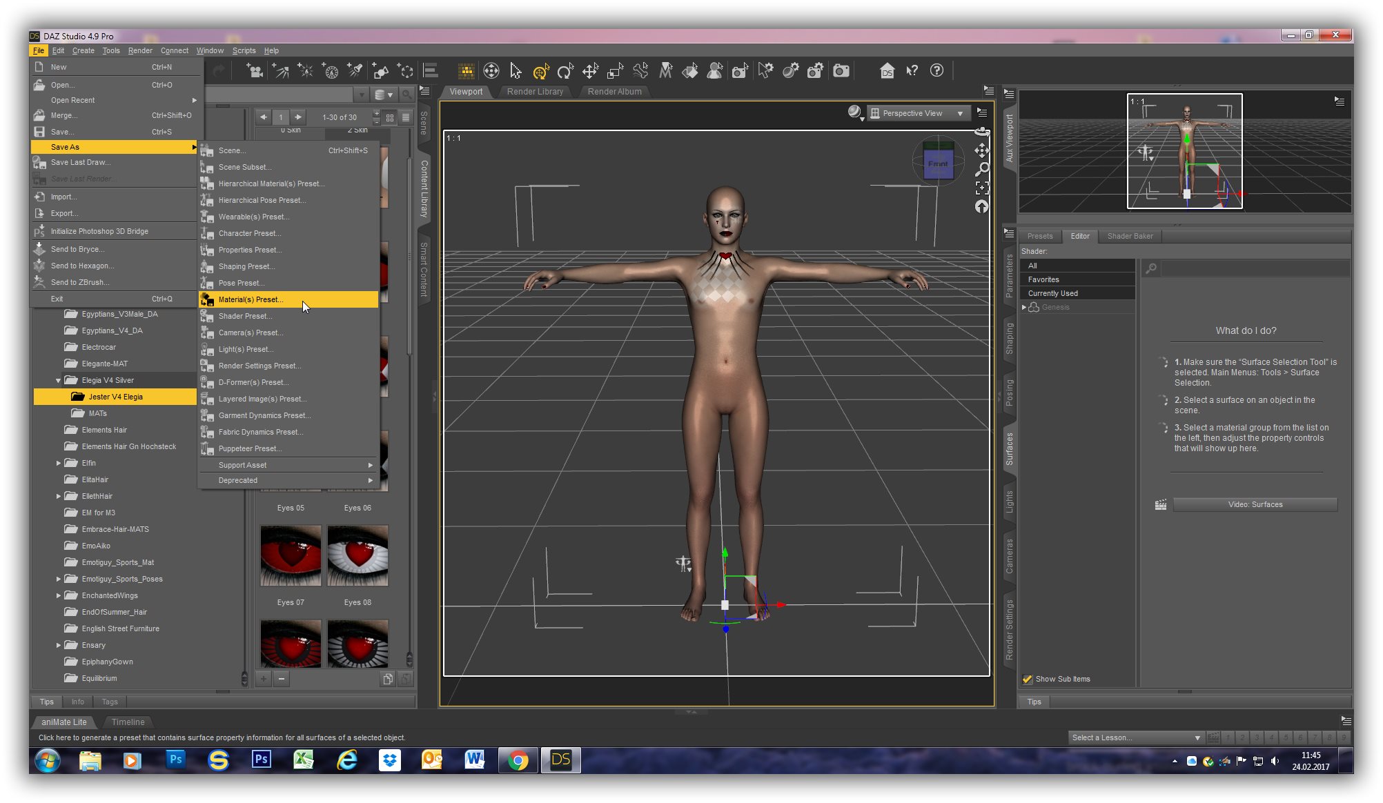Click the Create New Spotlight toolbar icon
The image size is (1383, 803).
355,70
